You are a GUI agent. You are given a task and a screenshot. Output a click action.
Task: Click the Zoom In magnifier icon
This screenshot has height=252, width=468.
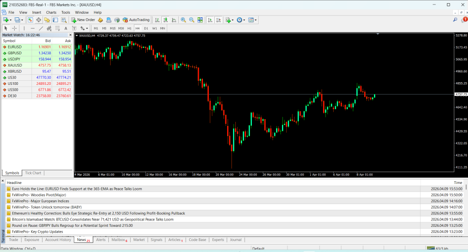click(183, 20)
